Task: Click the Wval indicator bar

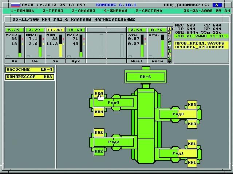Action: [142, 46]
